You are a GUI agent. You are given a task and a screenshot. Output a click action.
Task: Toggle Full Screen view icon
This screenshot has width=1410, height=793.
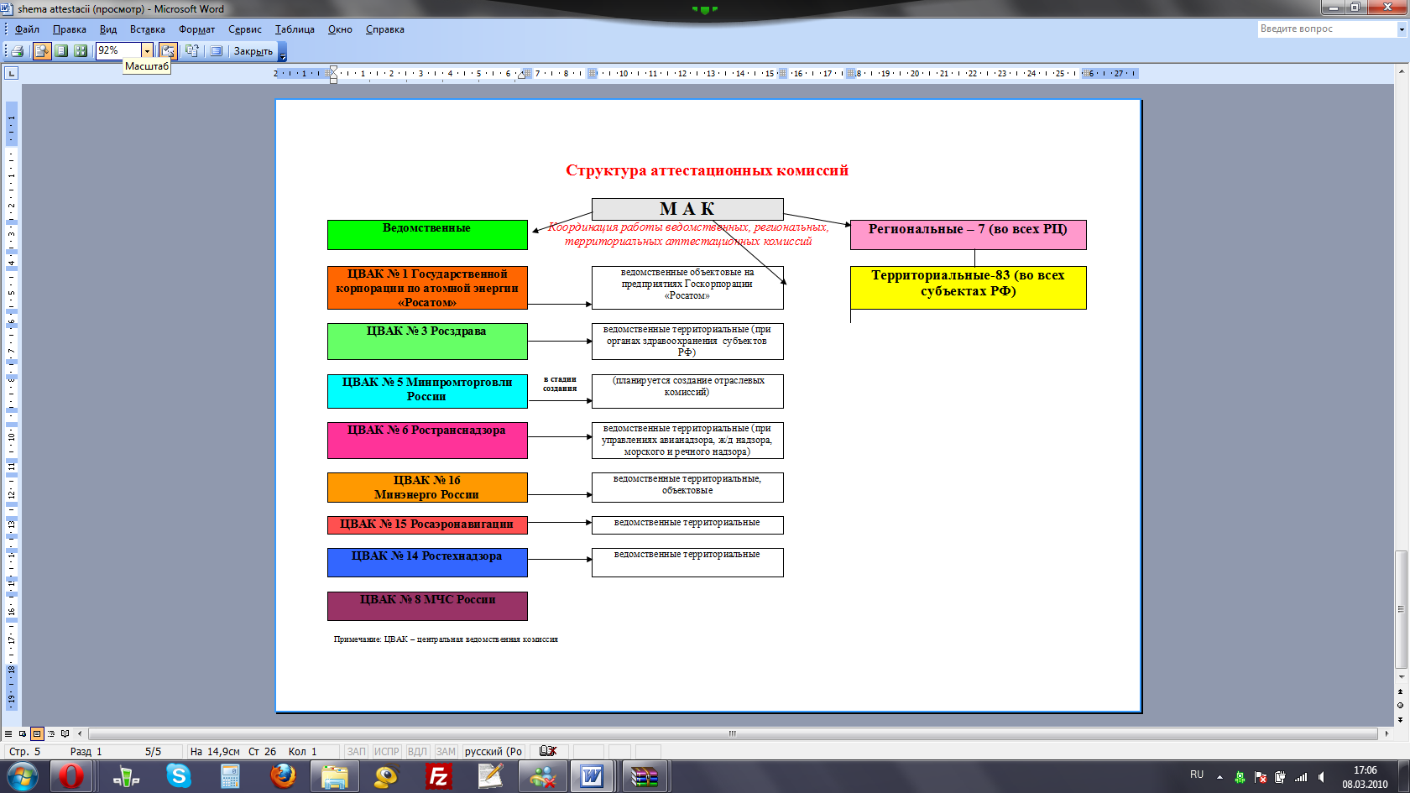click(216, 51)
